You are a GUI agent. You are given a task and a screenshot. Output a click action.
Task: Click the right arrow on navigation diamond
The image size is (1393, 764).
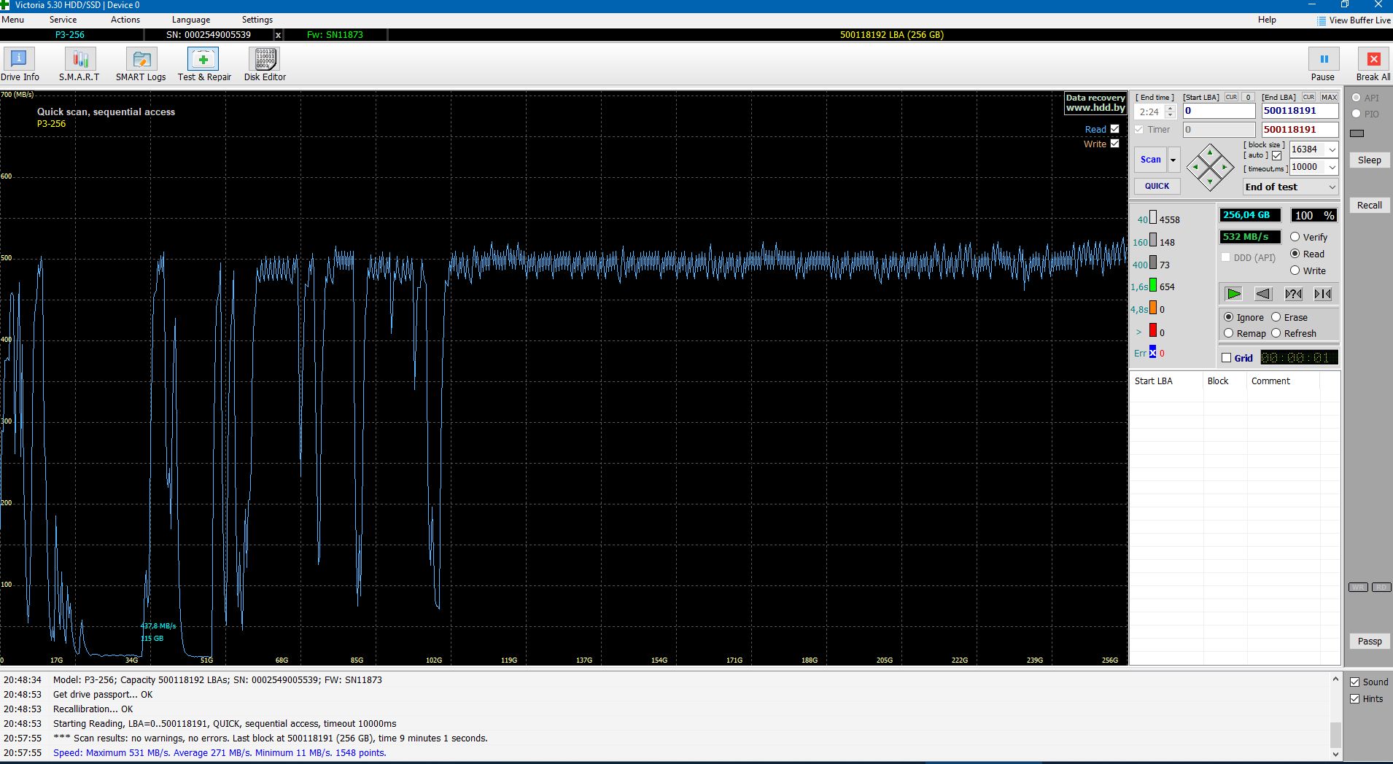tap(1225, 168)
